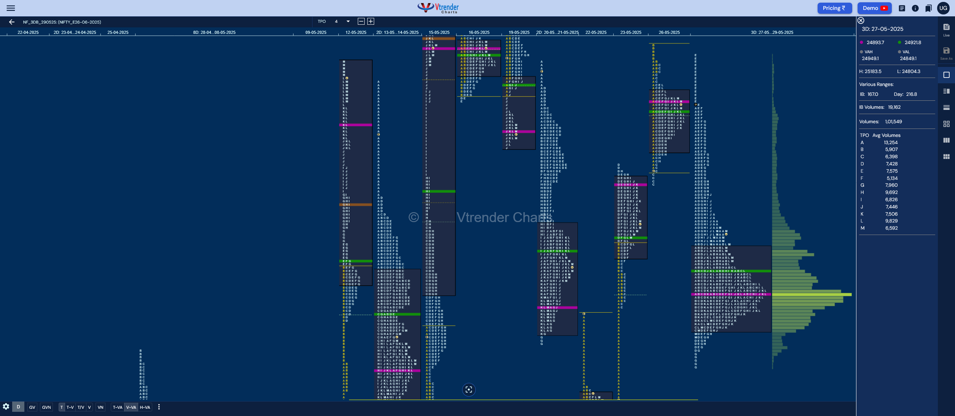Screen dimensions: 955x416
Task: Select the 16-05-2025 date header
Action: (479, 32)
